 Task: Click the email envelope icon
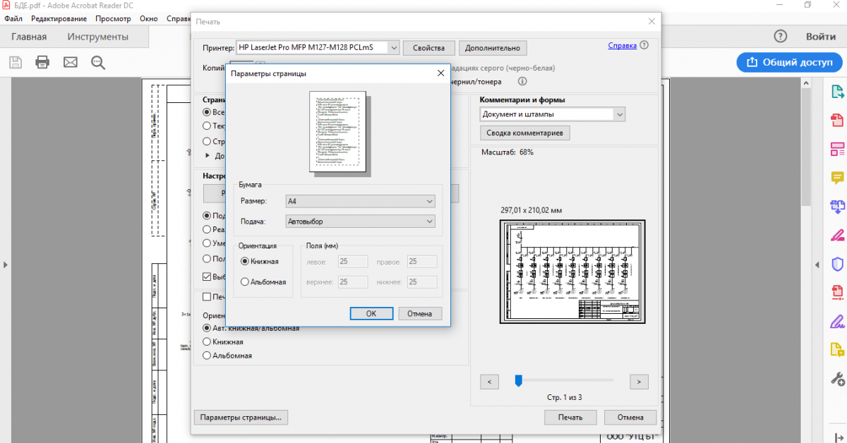click(x=71, y=62)
